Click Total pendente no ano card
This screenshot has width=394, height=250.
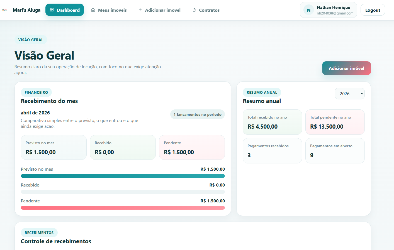[x=335, y=122]
